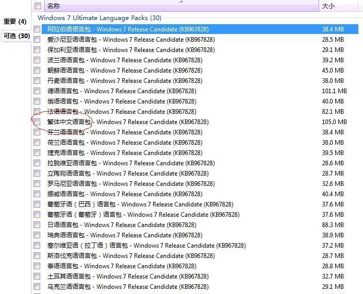This screenshot has height=294, width=363.
Task: Tick the 葡萄牙语（巴西）语言包 checkbox
Action: (x=37, y=204)
